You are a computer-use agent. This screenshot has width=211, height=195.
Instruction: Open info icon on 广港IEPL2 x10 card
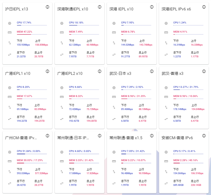pyautogui.click(x=99, y=71)
